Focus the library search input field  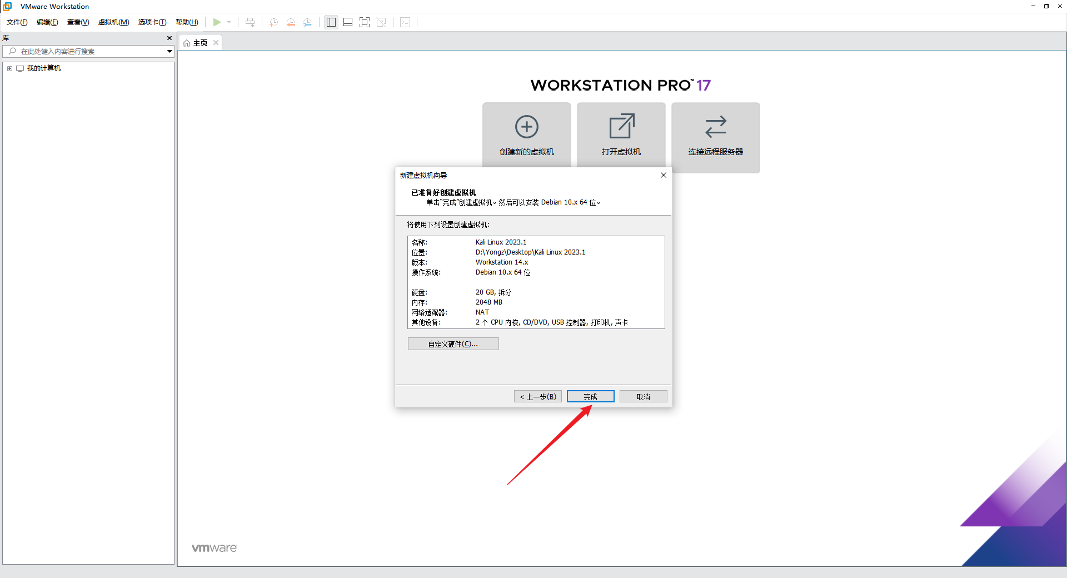89,51
